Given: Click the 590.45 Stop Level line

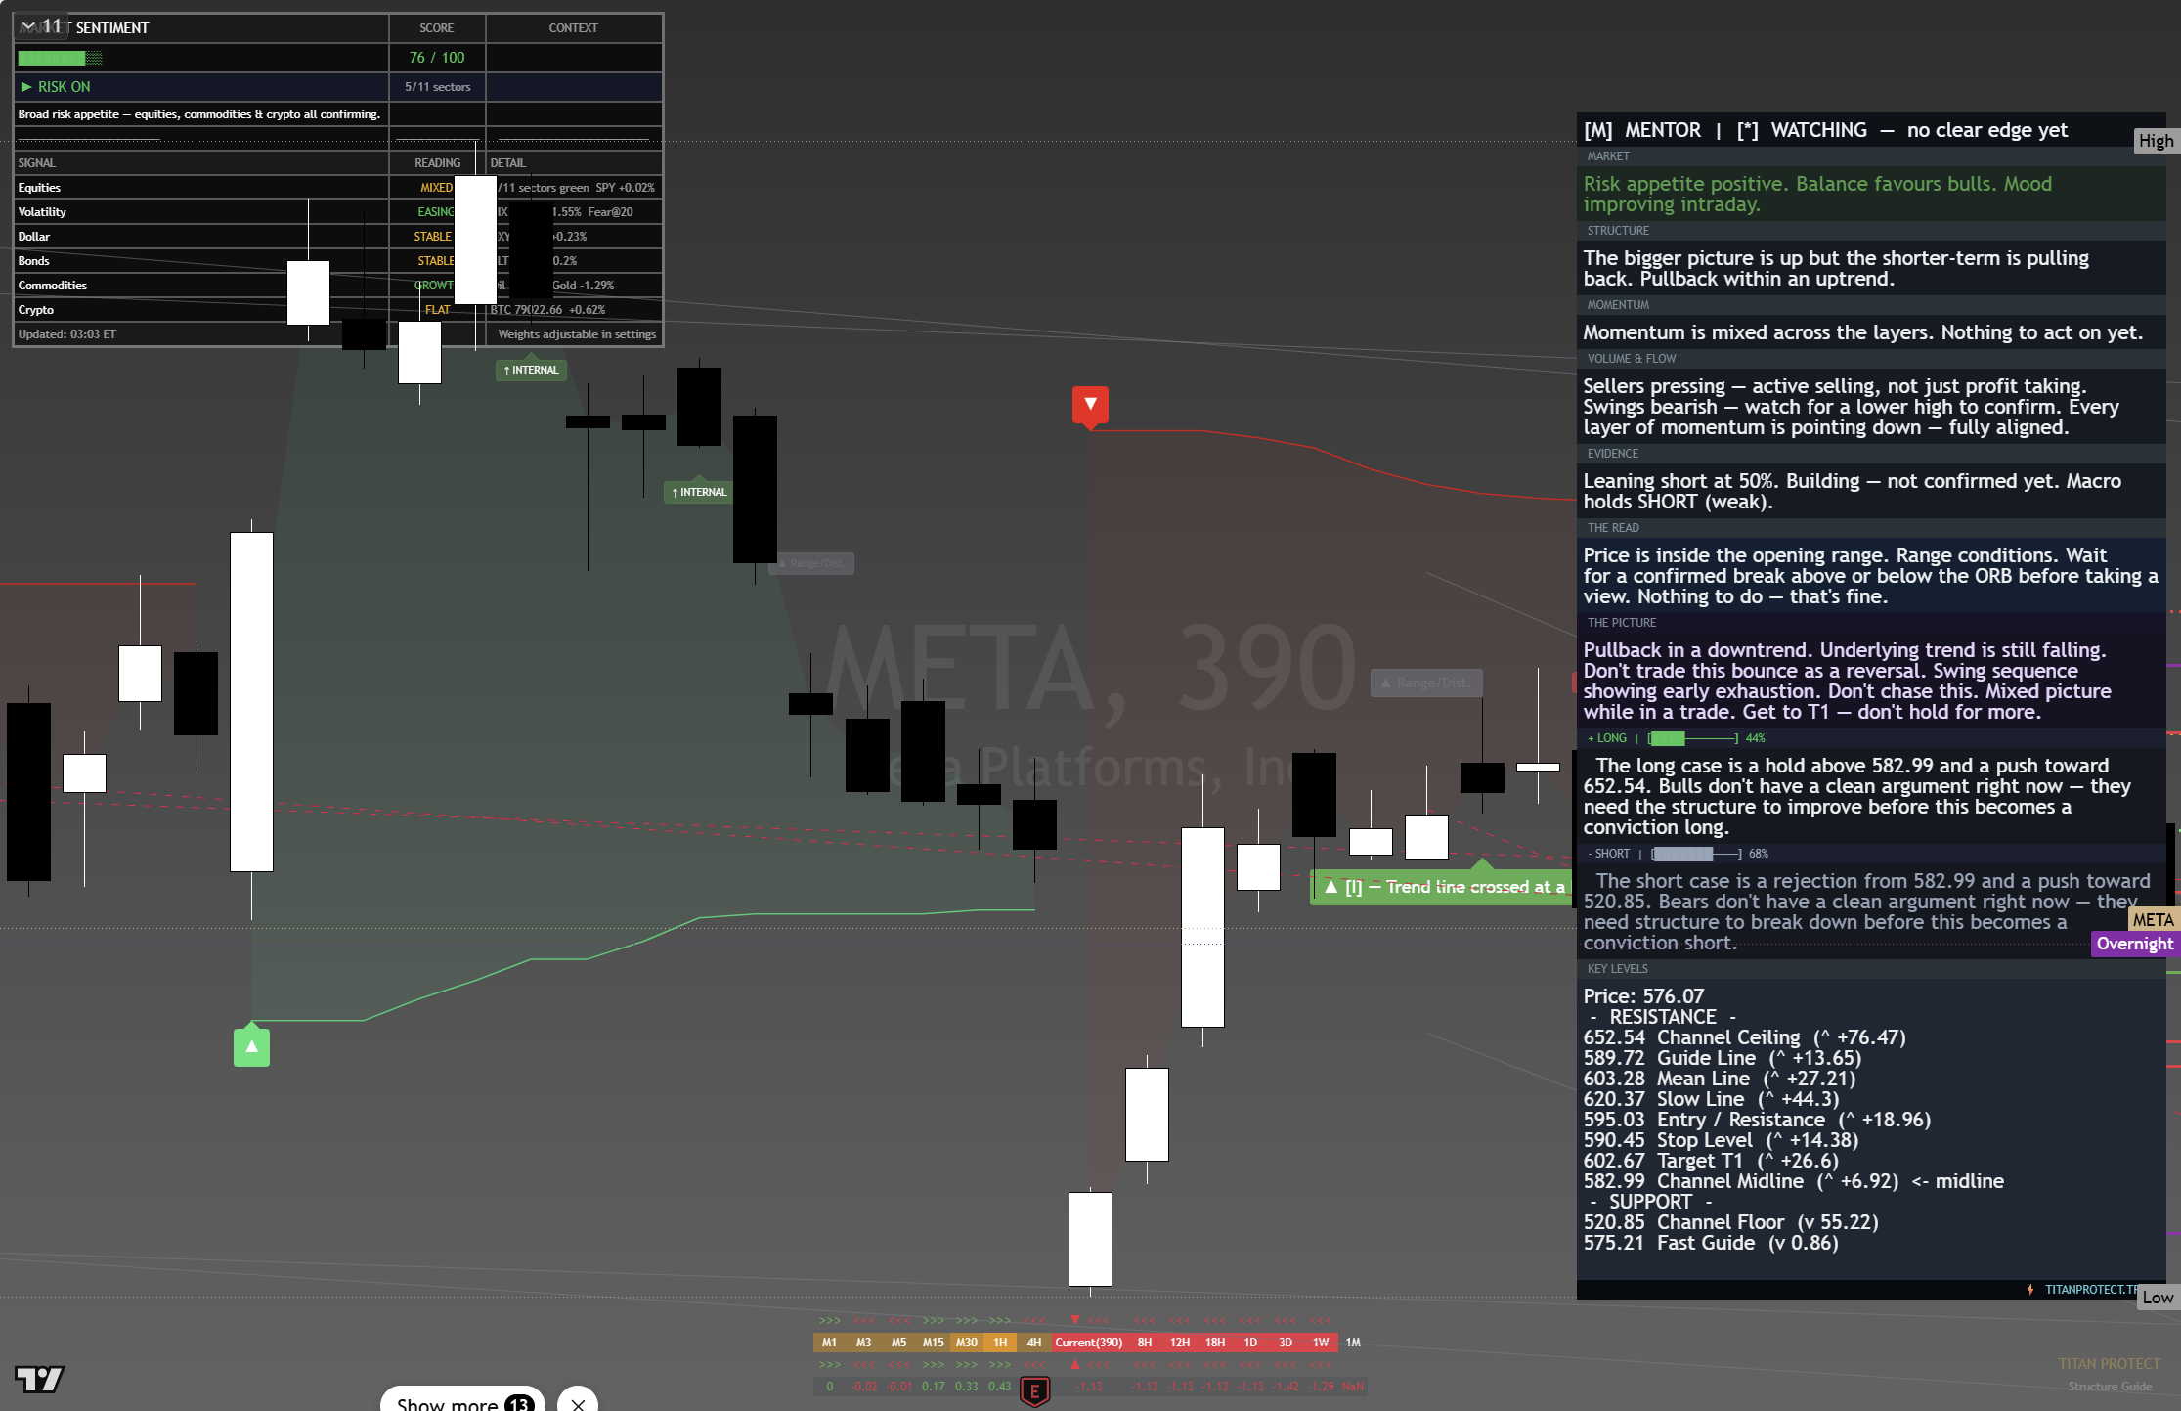Looking at the screenshot, I should coord(1721,1140).
